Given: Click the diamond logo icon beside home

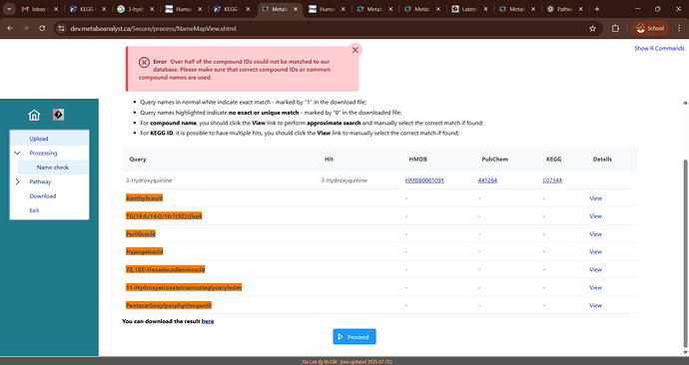Looking at the screenshot, I should [59, 115].
